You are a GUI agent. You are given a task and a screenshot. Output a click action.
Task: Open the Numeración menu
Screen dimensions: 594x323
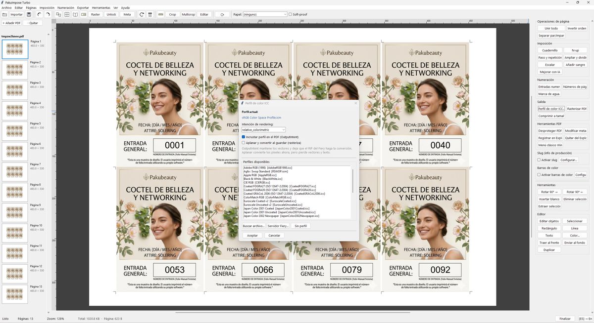click(x=66, y=8)
